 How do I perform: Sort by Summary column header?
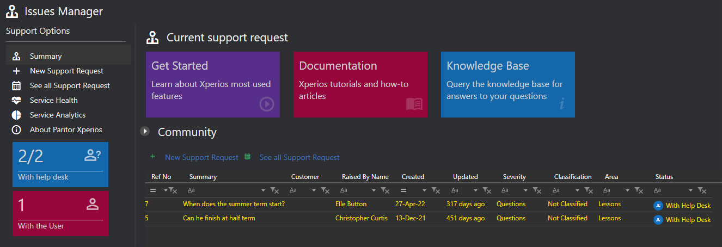[203, 177]
